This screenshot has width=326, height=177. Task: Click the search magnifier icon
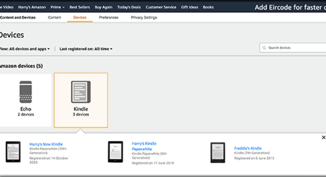tap(264, 48)
